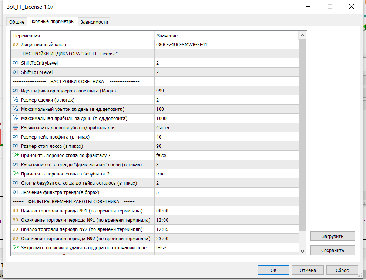Click the fraction icon beside Максимальная прибыль за день
Screen dimensions: 366x280
pos(16,118)
